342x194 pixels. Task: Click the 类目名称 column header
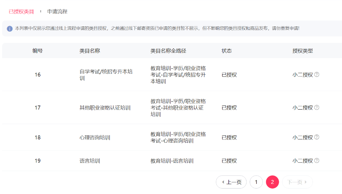pos(90,51)
